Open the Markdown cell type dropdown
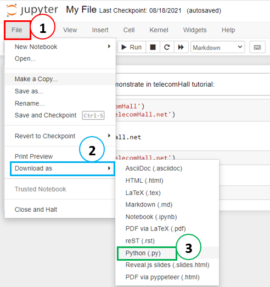The width and height of the screenshot is (270, 287). (218, 47)
